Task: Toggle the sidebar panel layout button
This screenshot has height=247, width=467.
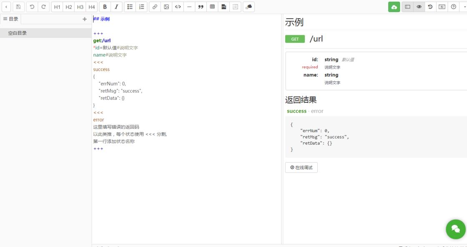Action: [x=408, y=7]
